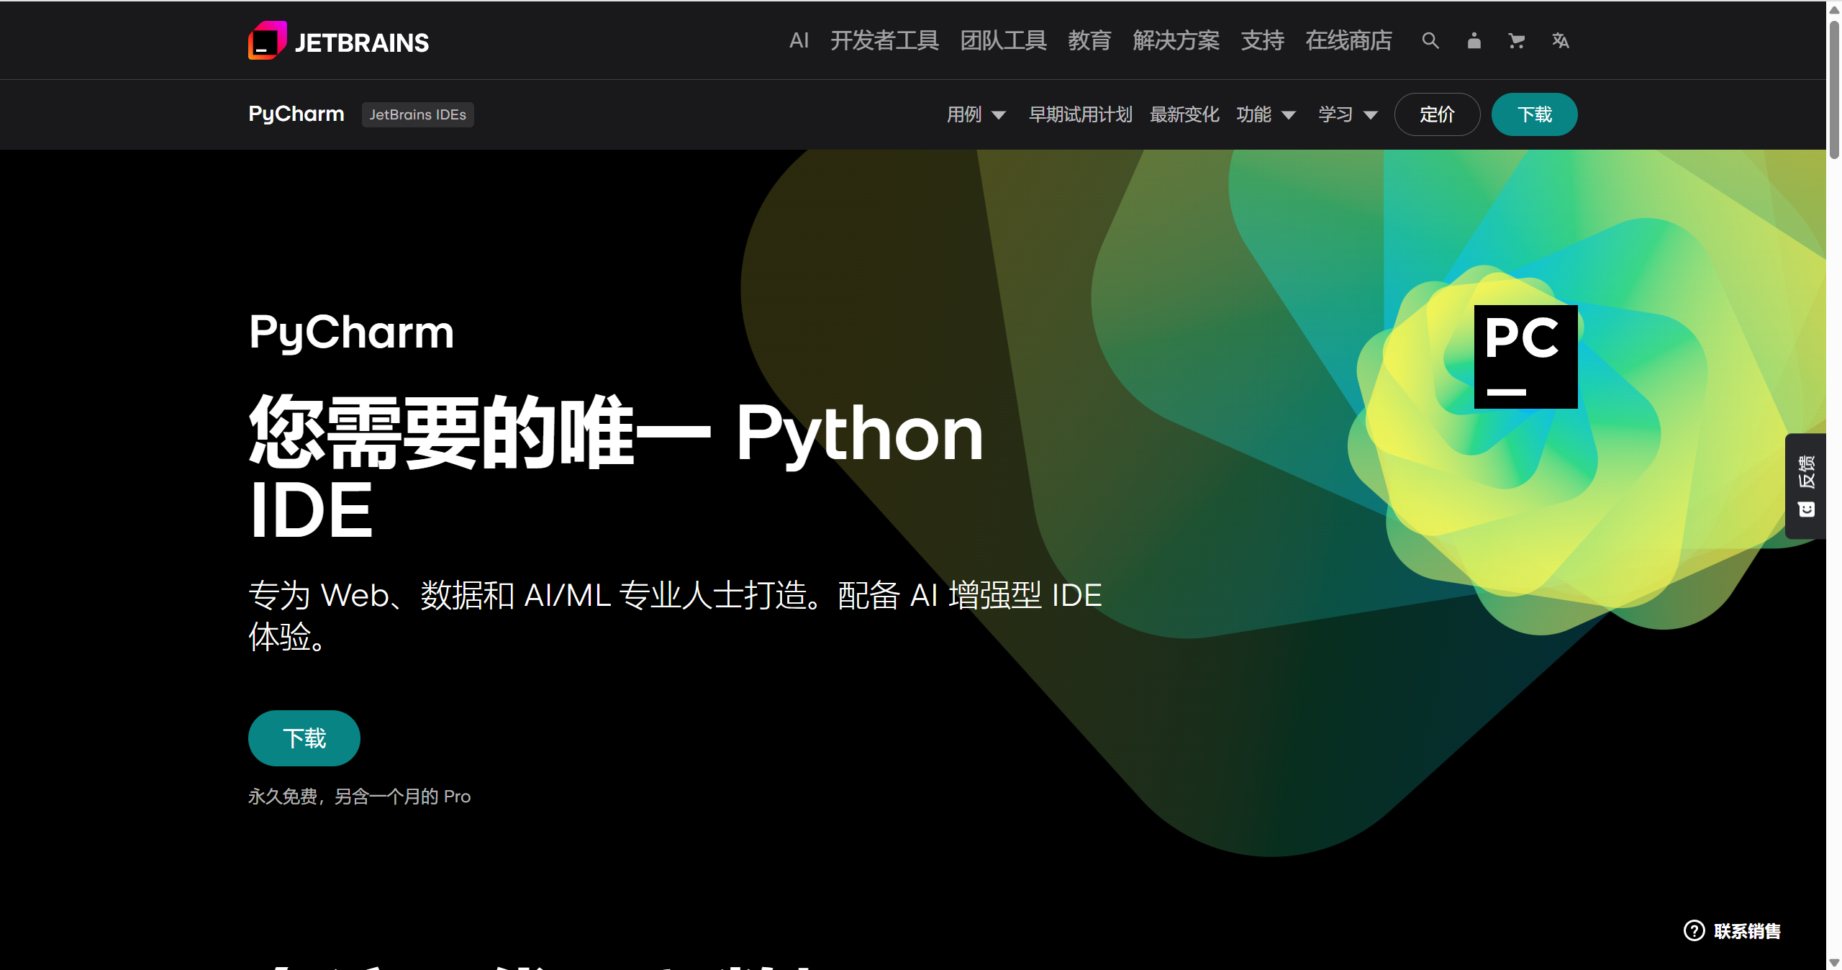
Task: Open the shopping cart
Action: pos(1517,41)
